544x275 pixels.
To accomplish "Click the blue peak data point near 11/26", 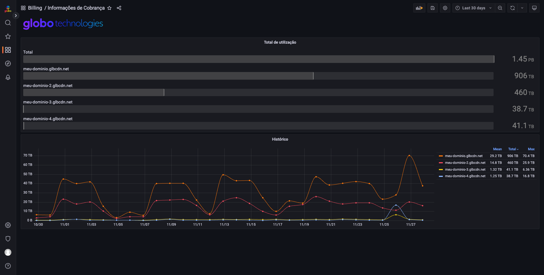I will click(396, 205).
